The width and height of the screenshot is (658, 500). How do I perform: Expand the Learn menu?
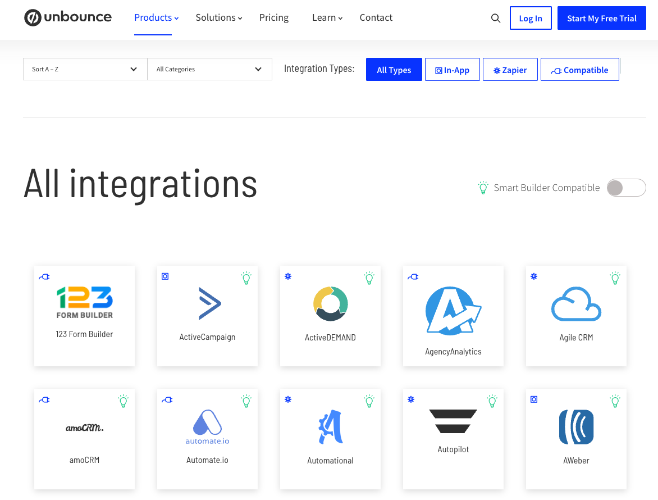coord(327,17)
